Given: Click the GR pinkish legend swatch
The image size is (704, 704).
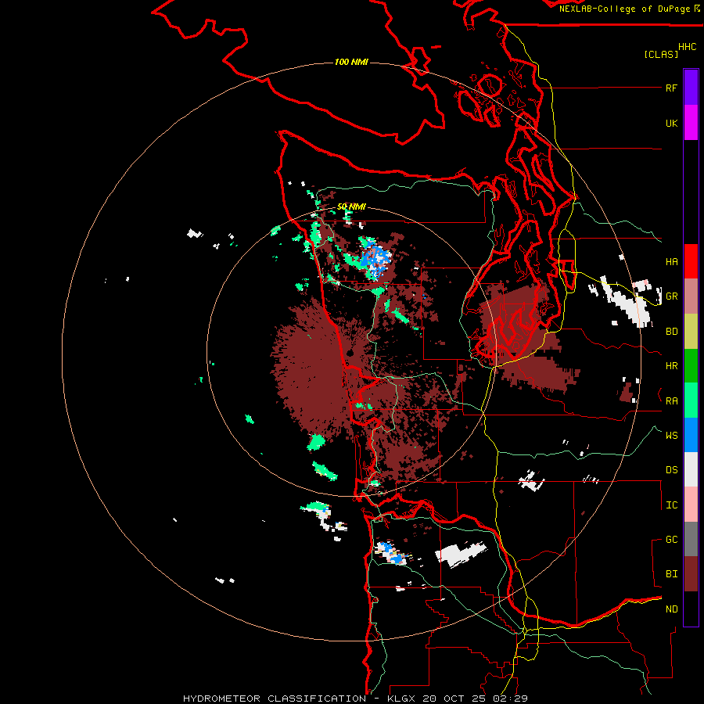Looking at the screenshot, I should click(691, 296).
